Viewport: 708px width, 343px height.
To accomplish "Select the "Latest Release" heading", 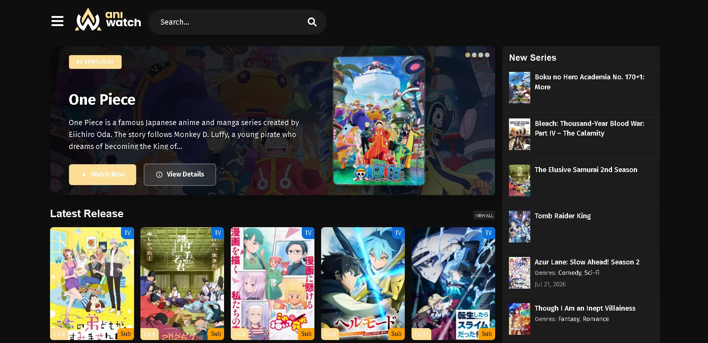I will tap(87, 213).
